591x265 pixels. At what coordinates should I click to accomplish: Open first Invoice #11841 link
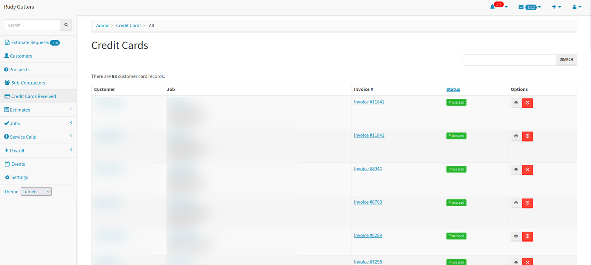(369, 102)
